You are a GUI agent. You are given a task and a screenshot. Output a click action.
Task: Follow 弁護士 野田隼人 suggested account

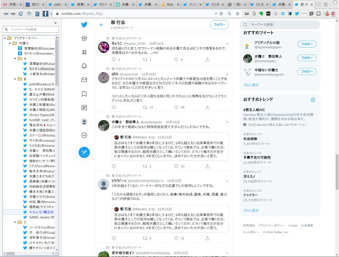[307, 58]
